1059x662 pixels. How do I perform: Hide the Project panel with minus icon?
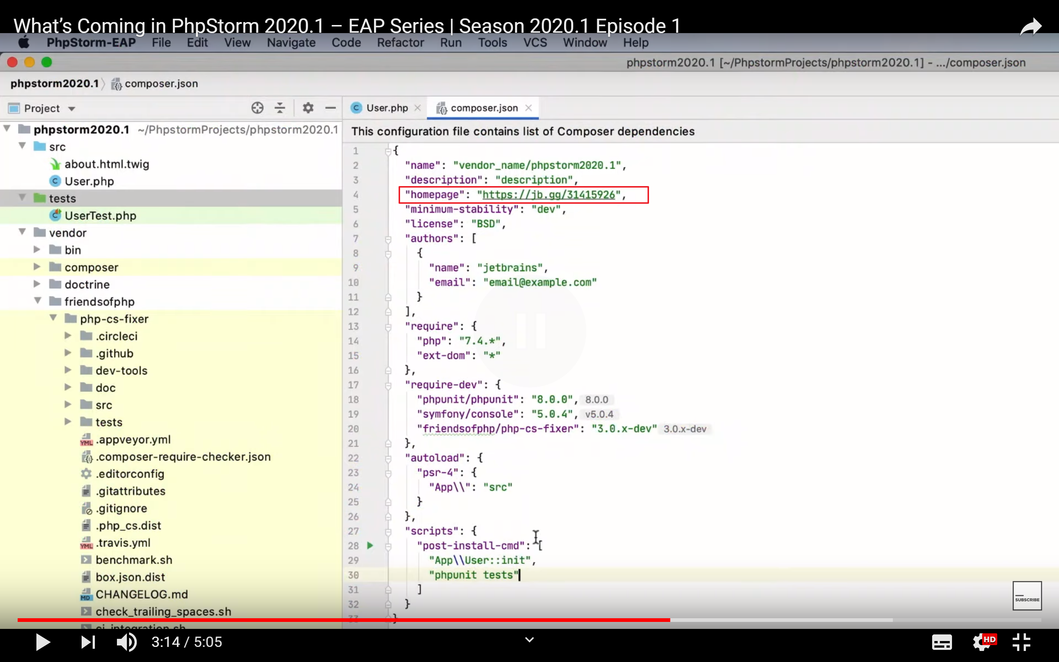(331, 108)
